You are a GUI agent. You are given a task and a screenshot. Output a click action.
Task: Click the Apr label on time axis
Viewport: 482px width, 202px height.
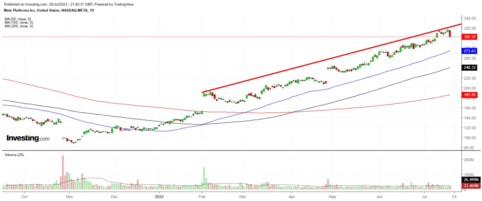coord(292,197)
